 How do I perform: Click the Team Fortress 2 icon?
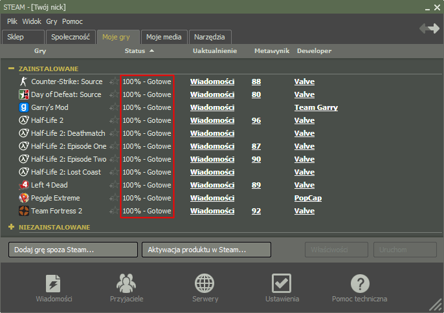pyautogui.click(x=24, y=211)
